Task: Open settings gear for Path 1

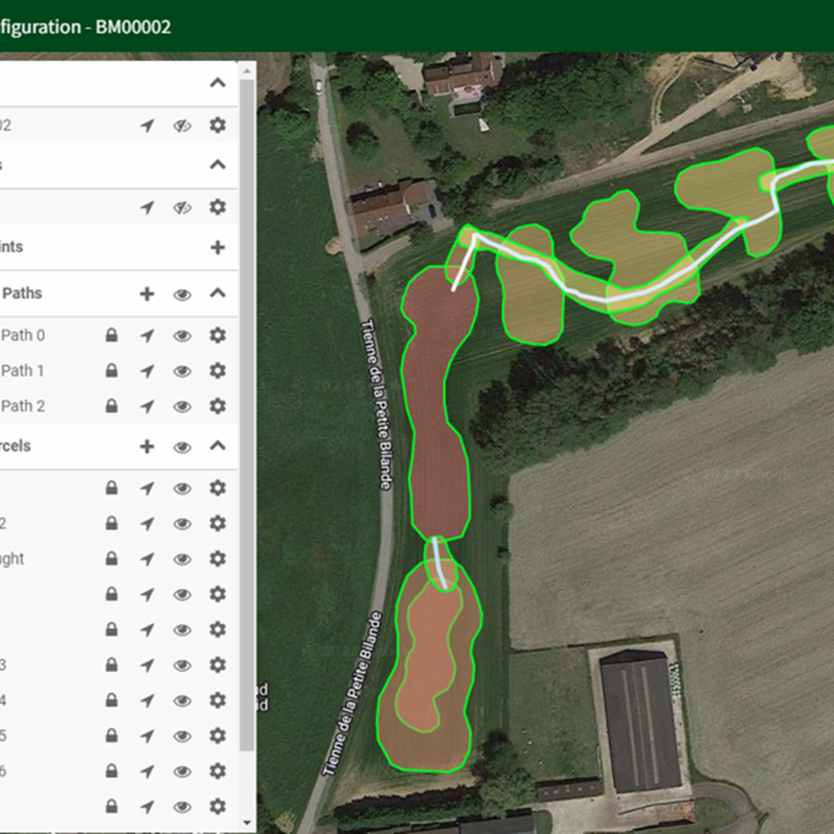Action: coord(217,371)
